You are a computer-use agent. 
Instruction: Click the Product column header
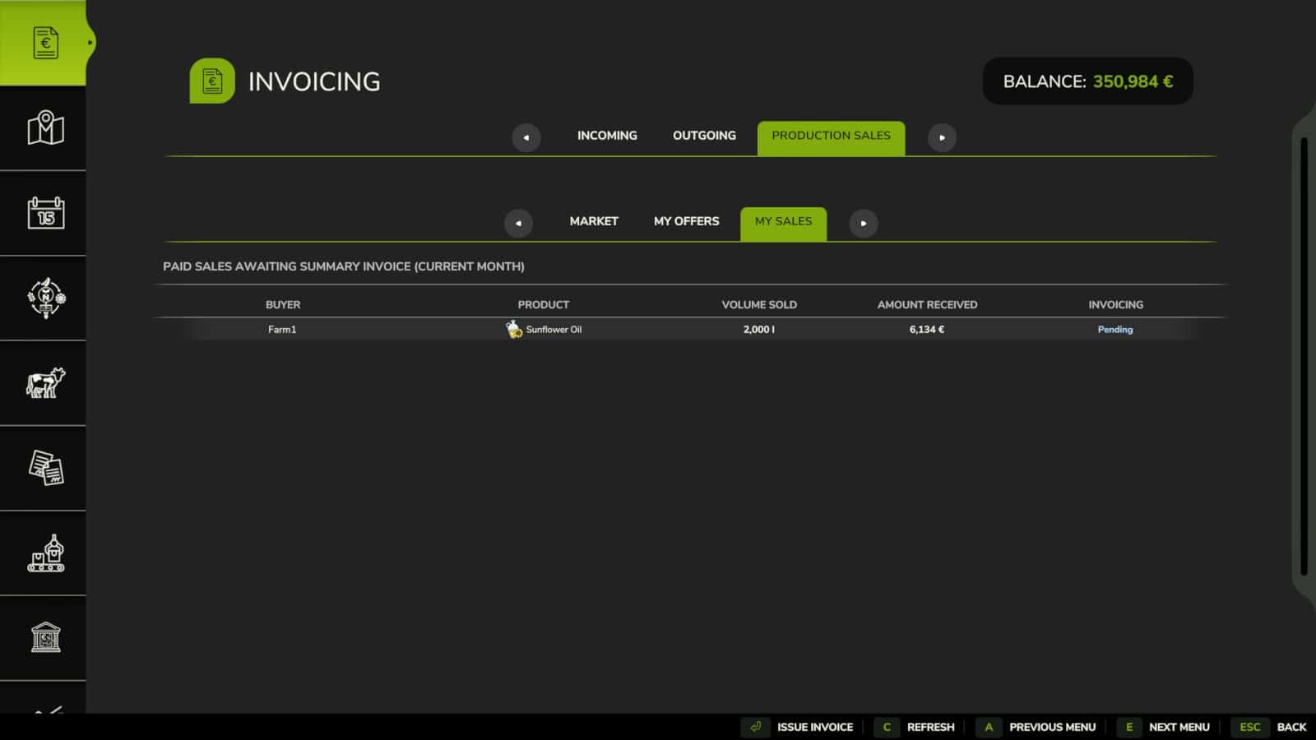coord(543,304)
